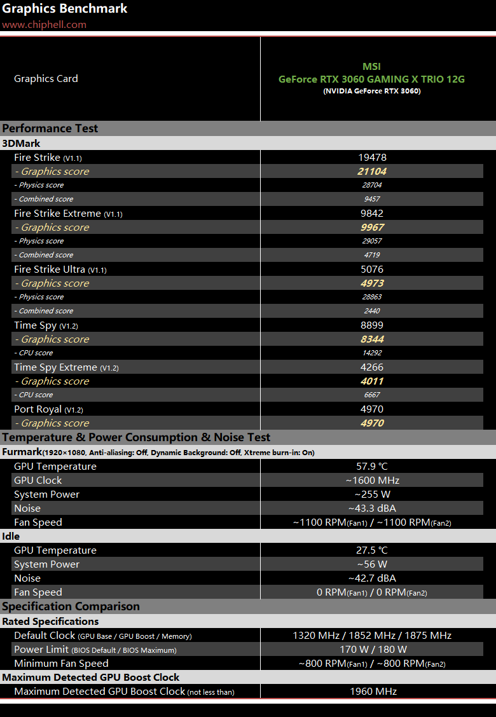Click the ~56 W idle system power
The height and width of the screenshot is (717, 496).
coord(373,564)
